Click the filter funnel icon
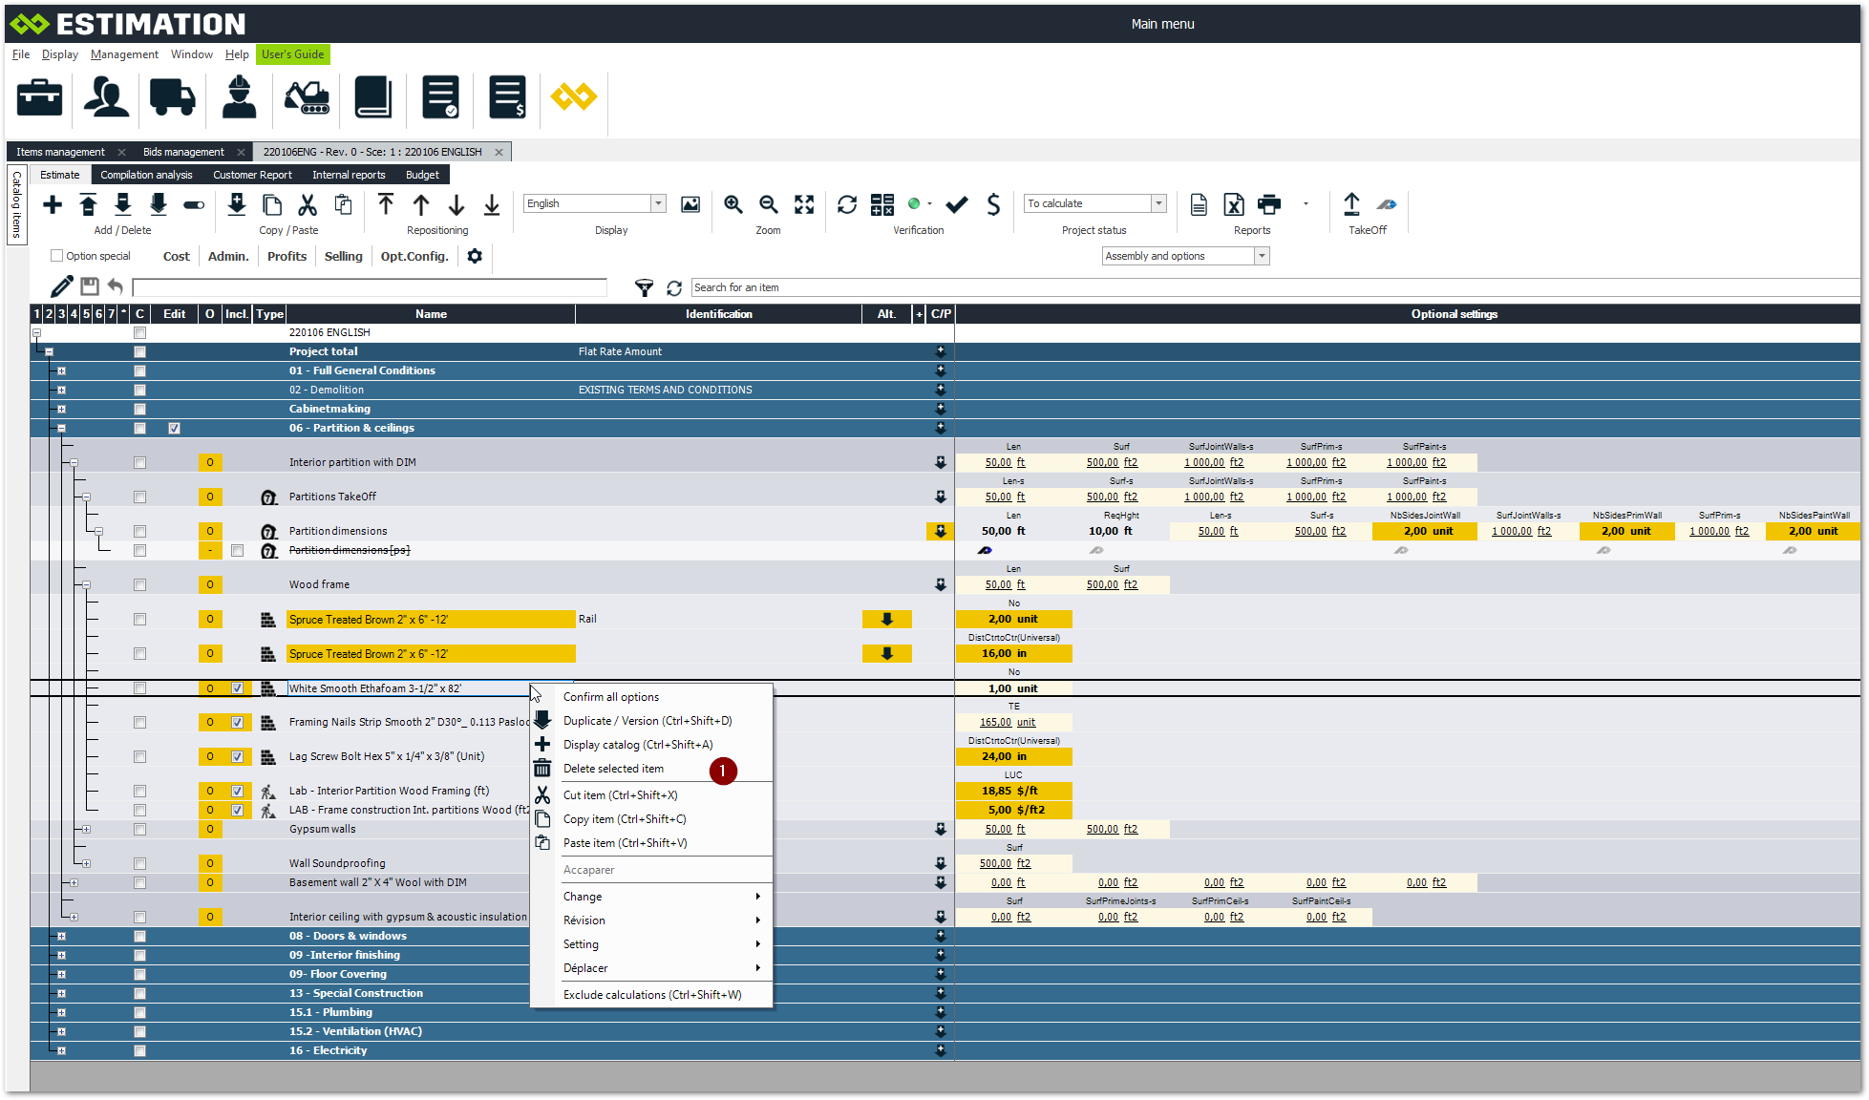1869x1100 pixels. coord(645,287)
